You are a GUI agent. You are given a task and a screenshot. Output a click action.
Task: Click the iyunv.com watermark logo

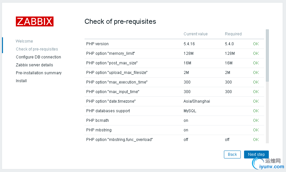pos(268,164)
